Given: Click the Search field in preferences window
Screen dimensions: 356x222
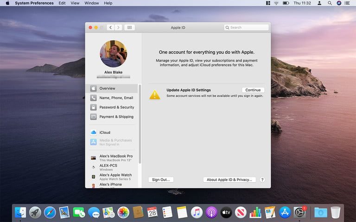Looking at the screenshot, I should coord(246,27).
